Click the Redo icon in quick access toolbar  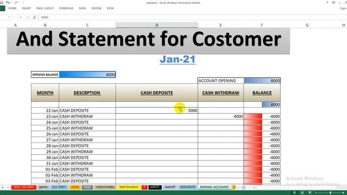(16, 3)
